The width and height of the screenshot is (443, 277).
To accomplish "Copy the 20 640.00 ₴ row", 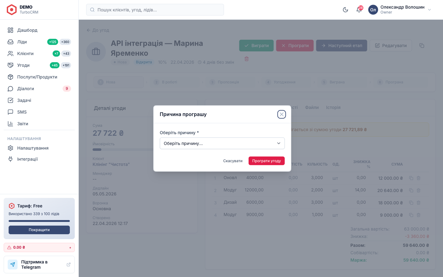I will 411,191.
